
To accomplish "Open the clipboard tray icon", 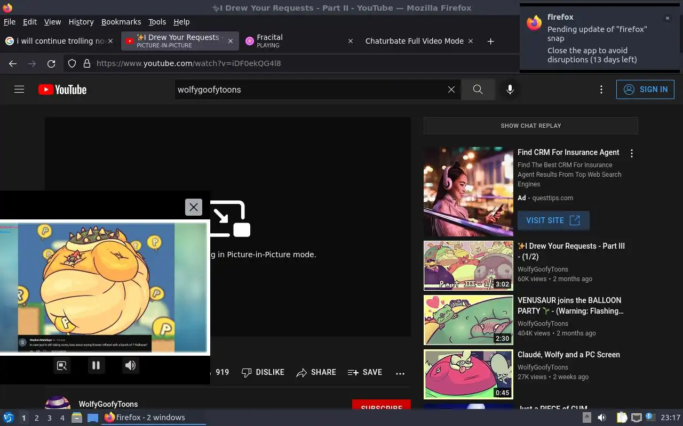I will coord(622,417).
